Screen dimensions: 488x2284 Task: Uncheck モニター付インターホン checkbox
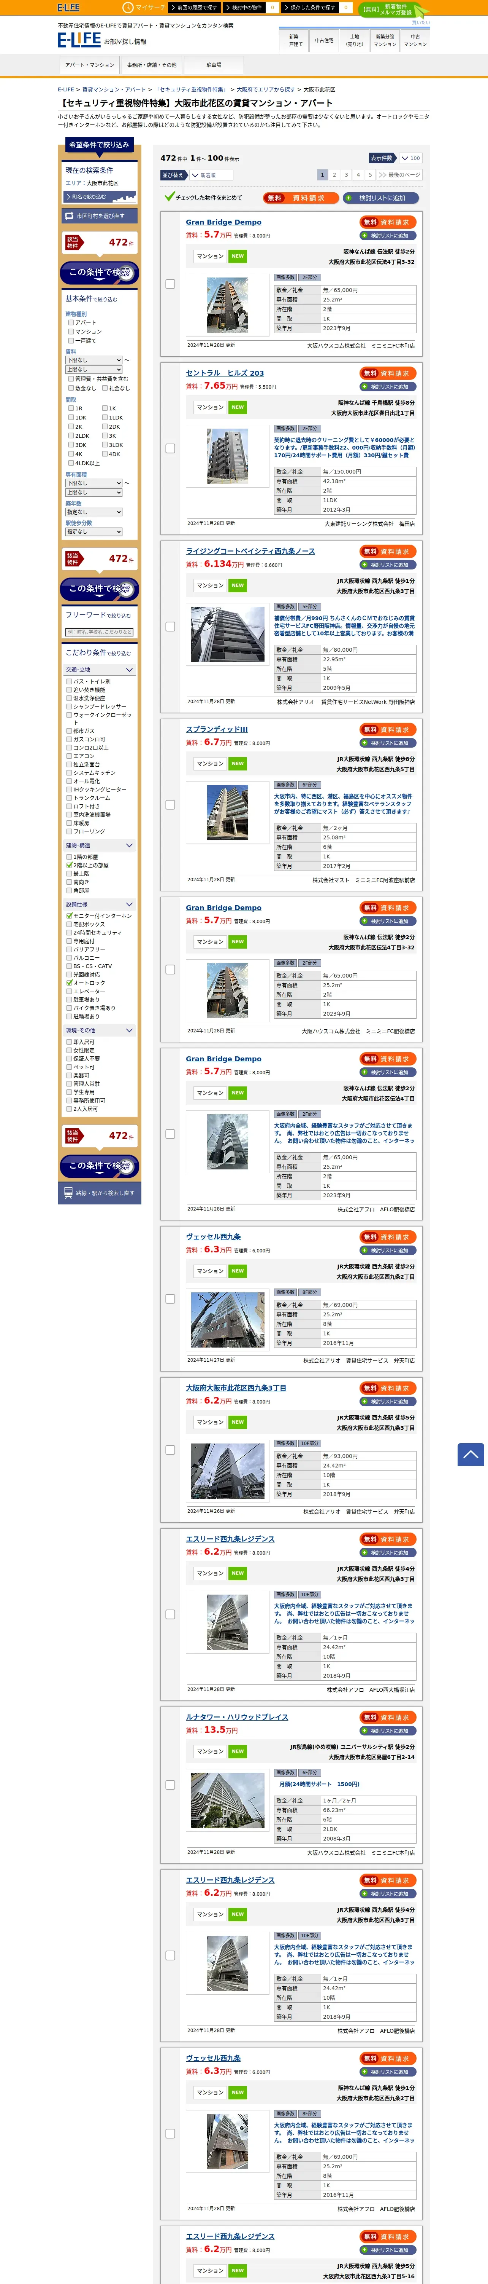[69, 916]
